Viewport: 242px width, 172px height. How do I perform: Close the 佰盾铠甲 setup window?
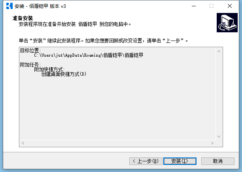[x=230, y=6]
